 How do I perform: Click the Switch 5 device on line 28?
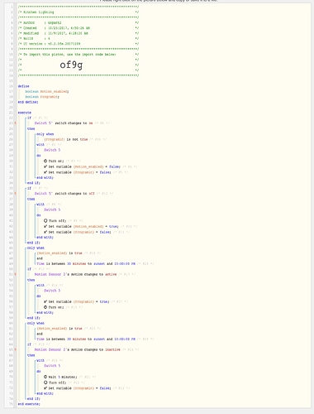pyautogui.click(x=52, y=150)
